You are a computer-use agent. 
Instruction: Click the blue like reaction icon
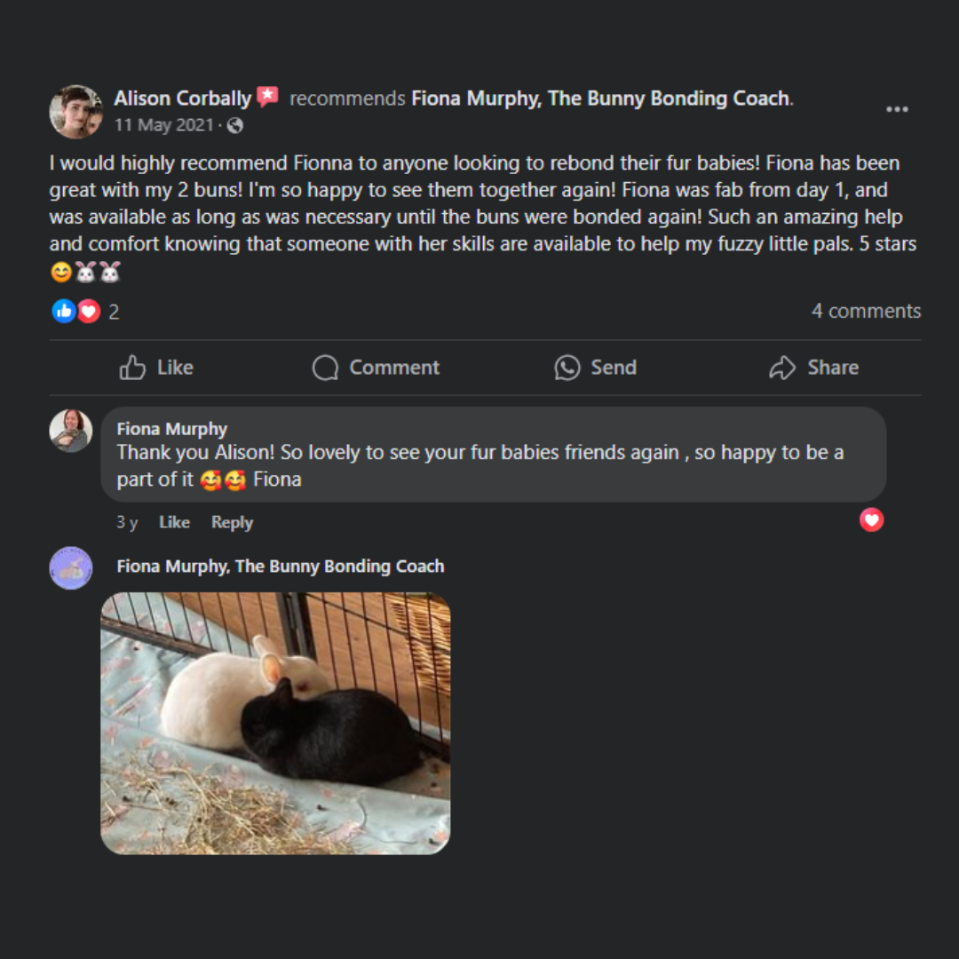64,311
